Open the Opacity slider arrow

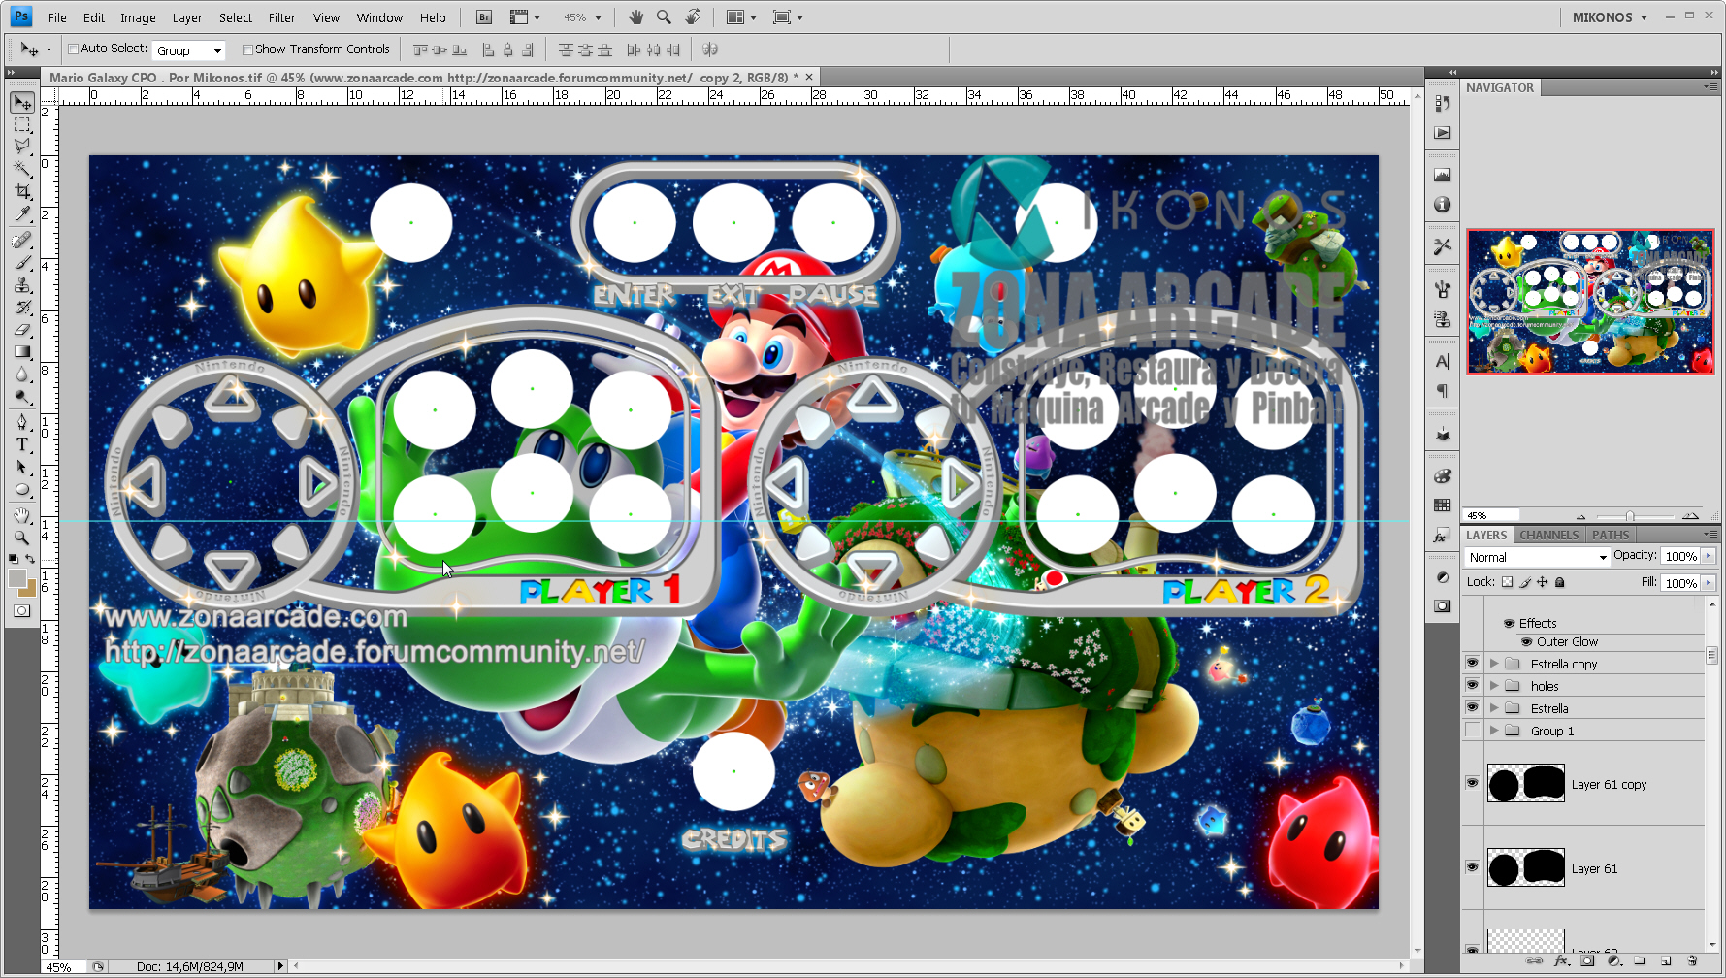click(1709, 556)
